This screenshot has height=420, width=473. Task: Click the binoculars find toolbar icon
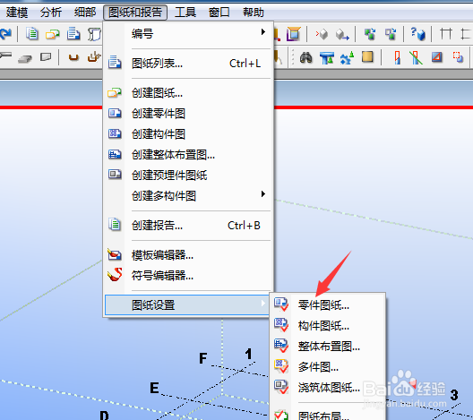[305, 57]
